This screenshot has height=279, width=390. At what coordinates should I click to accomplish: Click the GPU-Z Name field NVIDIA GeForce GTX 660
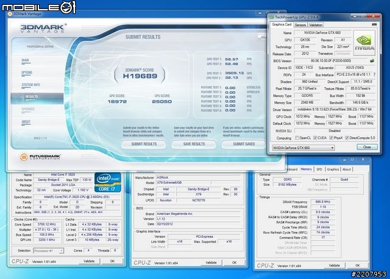[x=322, y=32]
